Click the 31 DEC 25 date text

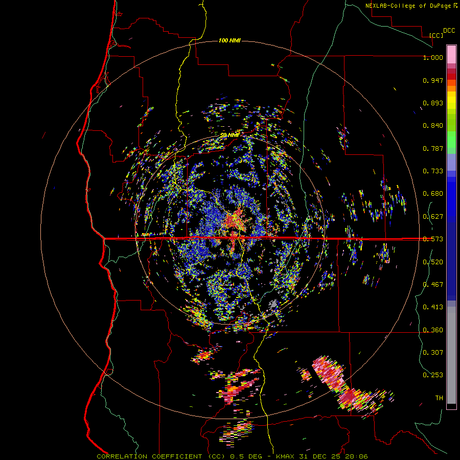(319, 456)
